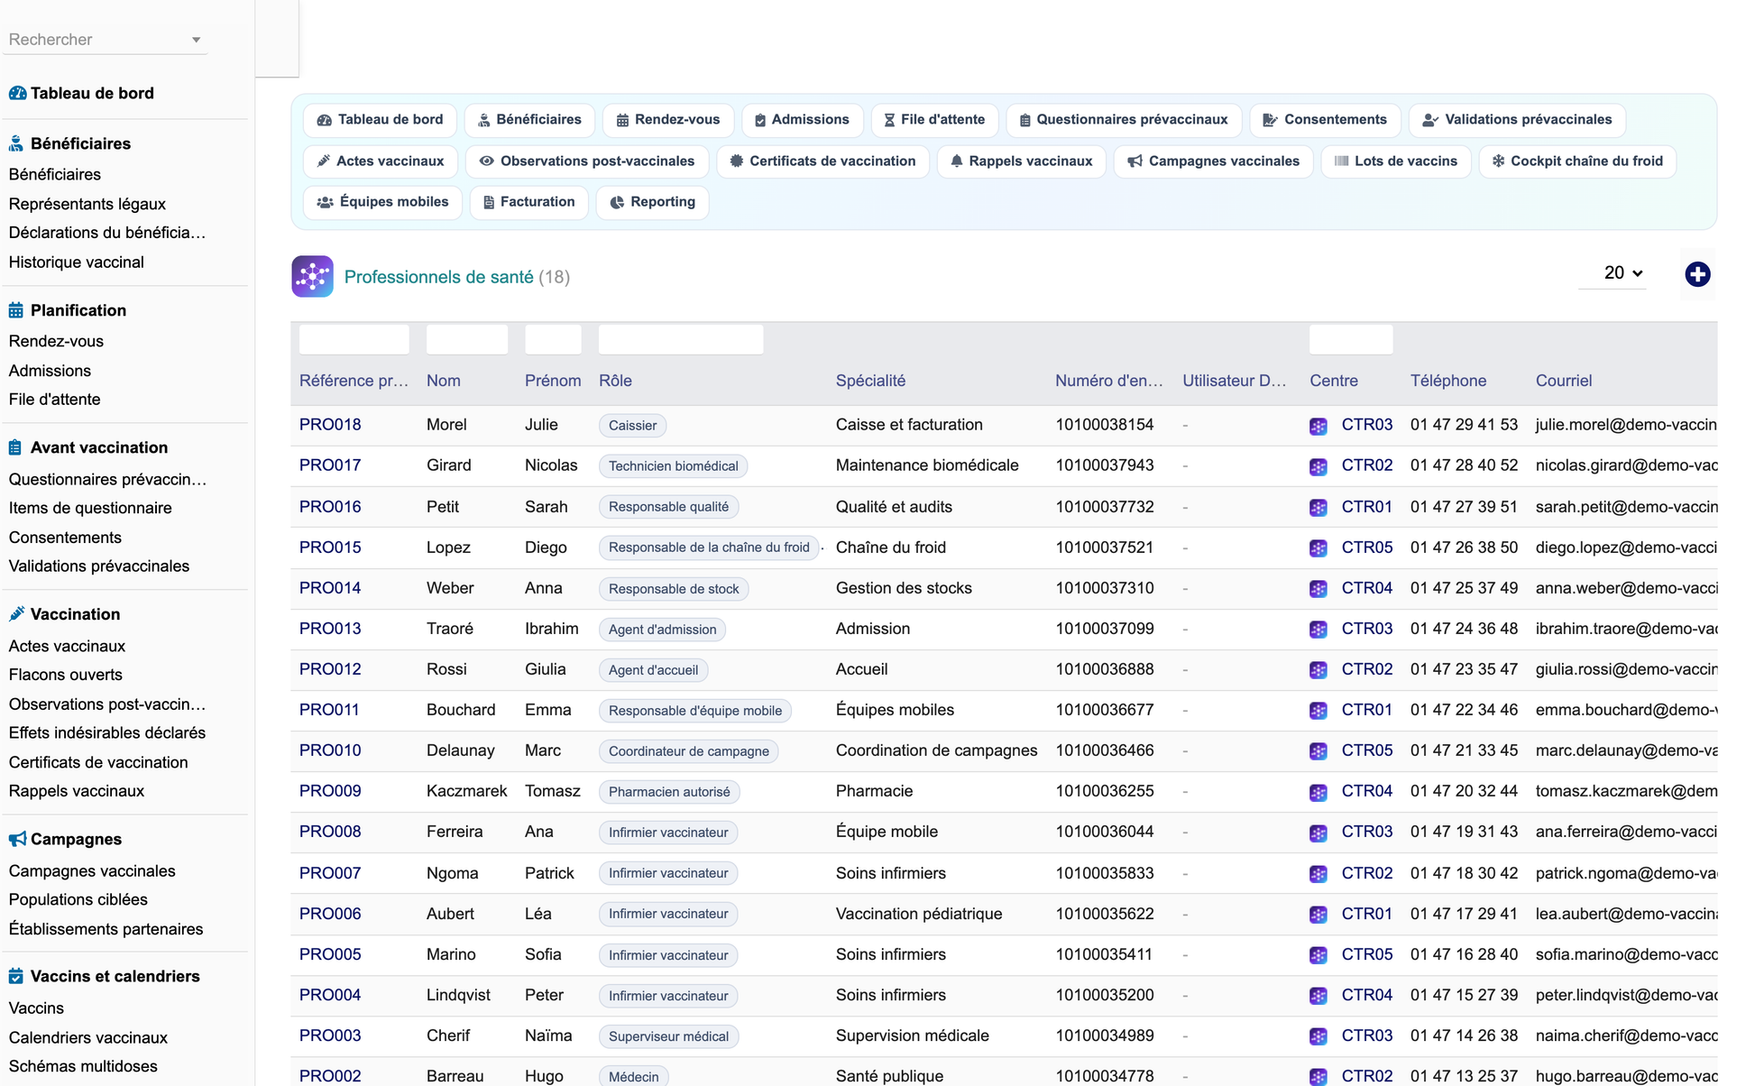Image resolution: width=1755 pixels, height=1086 pixels.
Task: Open Items de questionnaire in sidebar
Action: pos(90,509)
